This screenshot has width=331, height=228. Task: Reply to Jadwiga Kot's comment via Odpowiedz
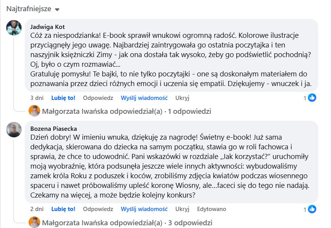[98, 98]
